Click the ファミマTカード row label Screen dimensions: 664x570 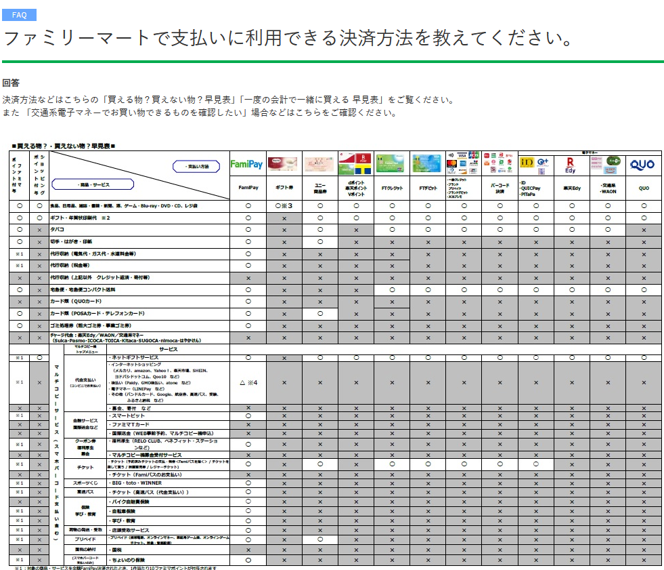click(x=129, y=424)
